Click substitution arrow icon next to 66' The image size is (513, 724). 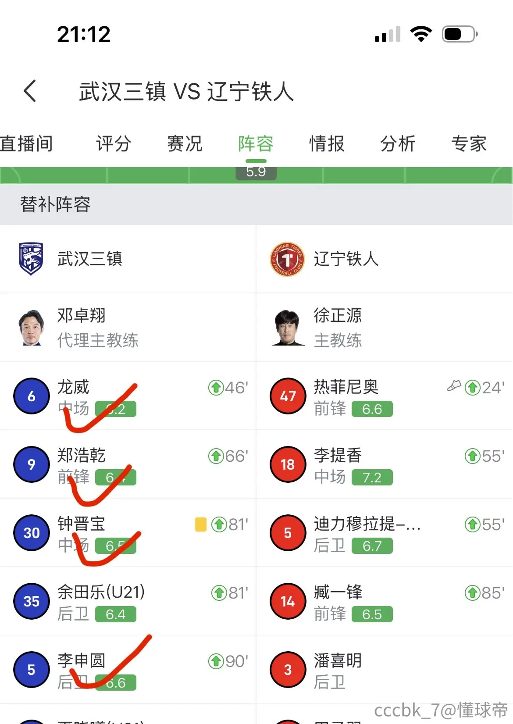216,456
